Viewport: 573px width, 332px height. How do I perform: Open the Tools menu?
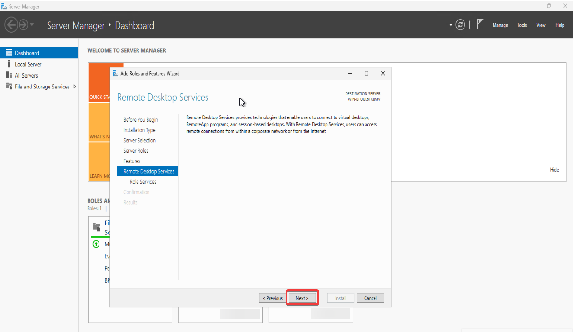pos(522,25)
